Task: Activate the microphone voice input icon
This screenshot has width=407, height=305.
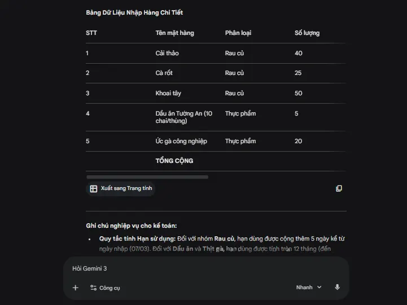Action: [337, 287]
